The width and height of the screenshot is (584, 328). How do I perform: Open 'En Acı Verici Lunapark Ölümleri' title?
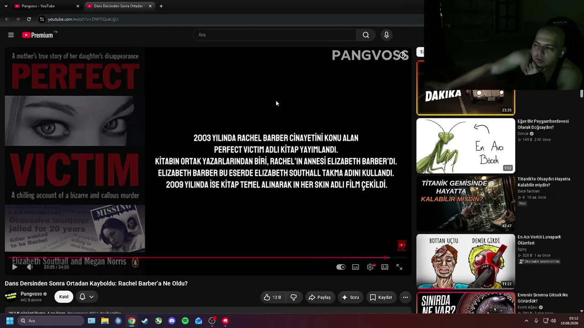(539, 240)
